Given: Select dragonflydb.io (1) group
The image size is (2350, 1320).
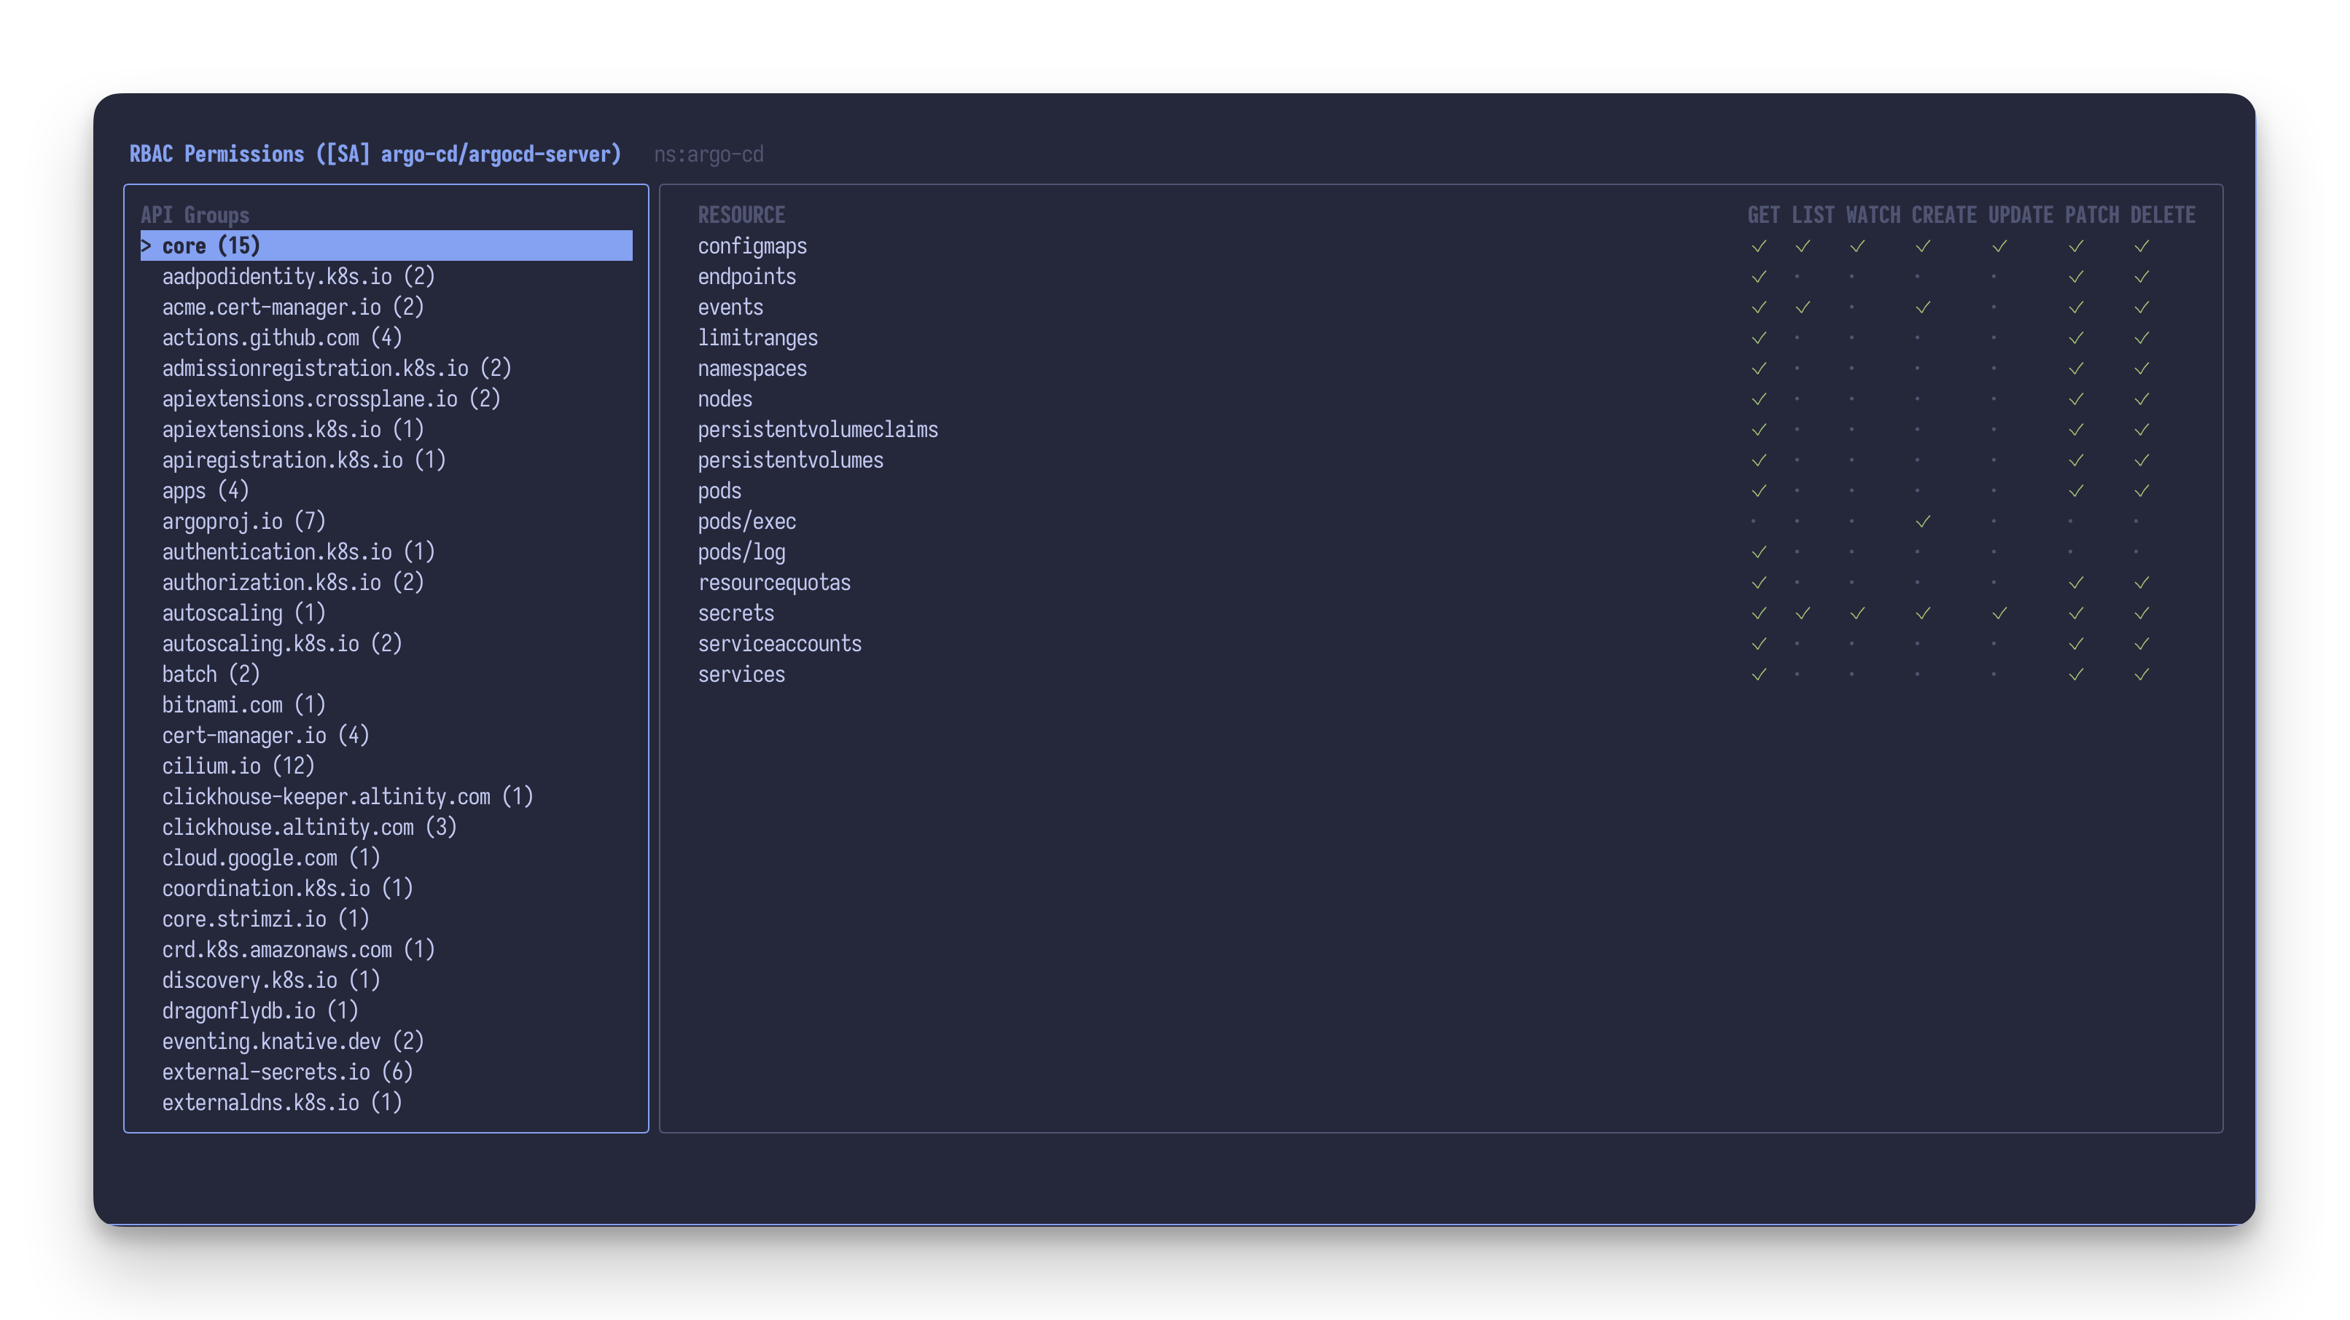Looking at the screenshot, I should (260, 1011).
